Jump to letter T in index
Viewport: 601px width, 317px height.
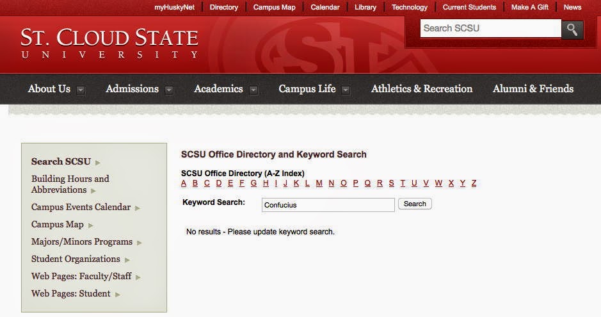pyautogui.click(x=403, y=183)
